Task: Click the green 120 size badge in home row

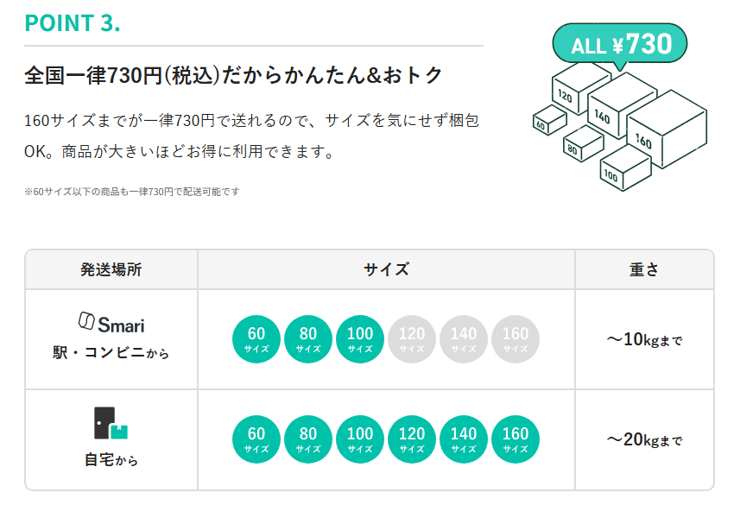Action: (412, 439)
